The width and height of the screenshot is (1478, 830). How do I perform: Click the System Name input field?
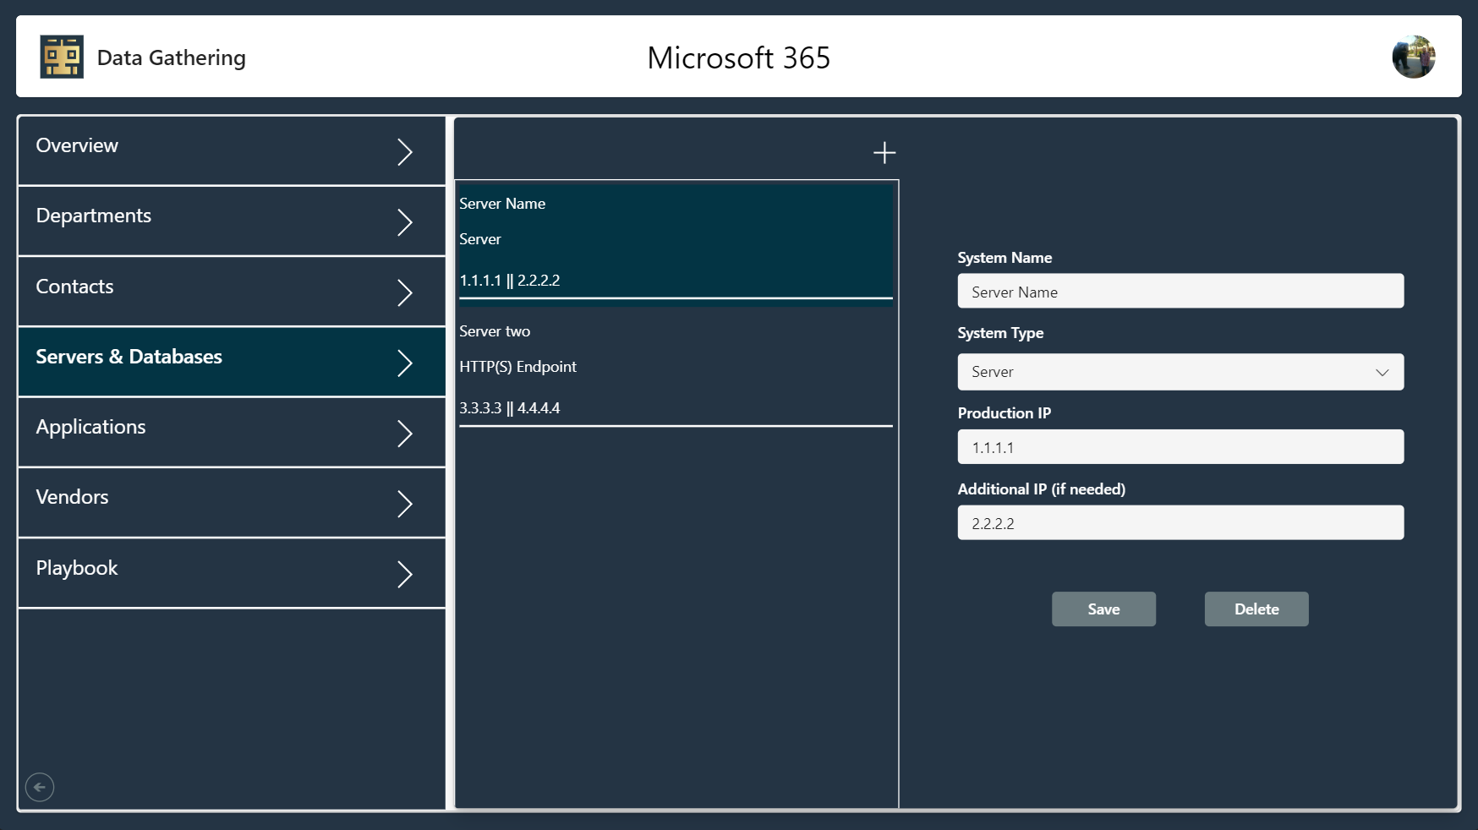click(1180, 291)
